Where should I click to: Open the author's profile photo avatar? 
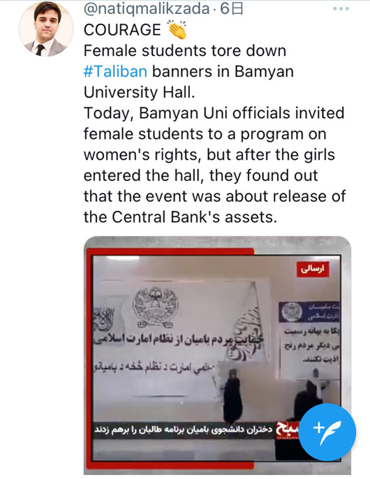tap(46, 29)
